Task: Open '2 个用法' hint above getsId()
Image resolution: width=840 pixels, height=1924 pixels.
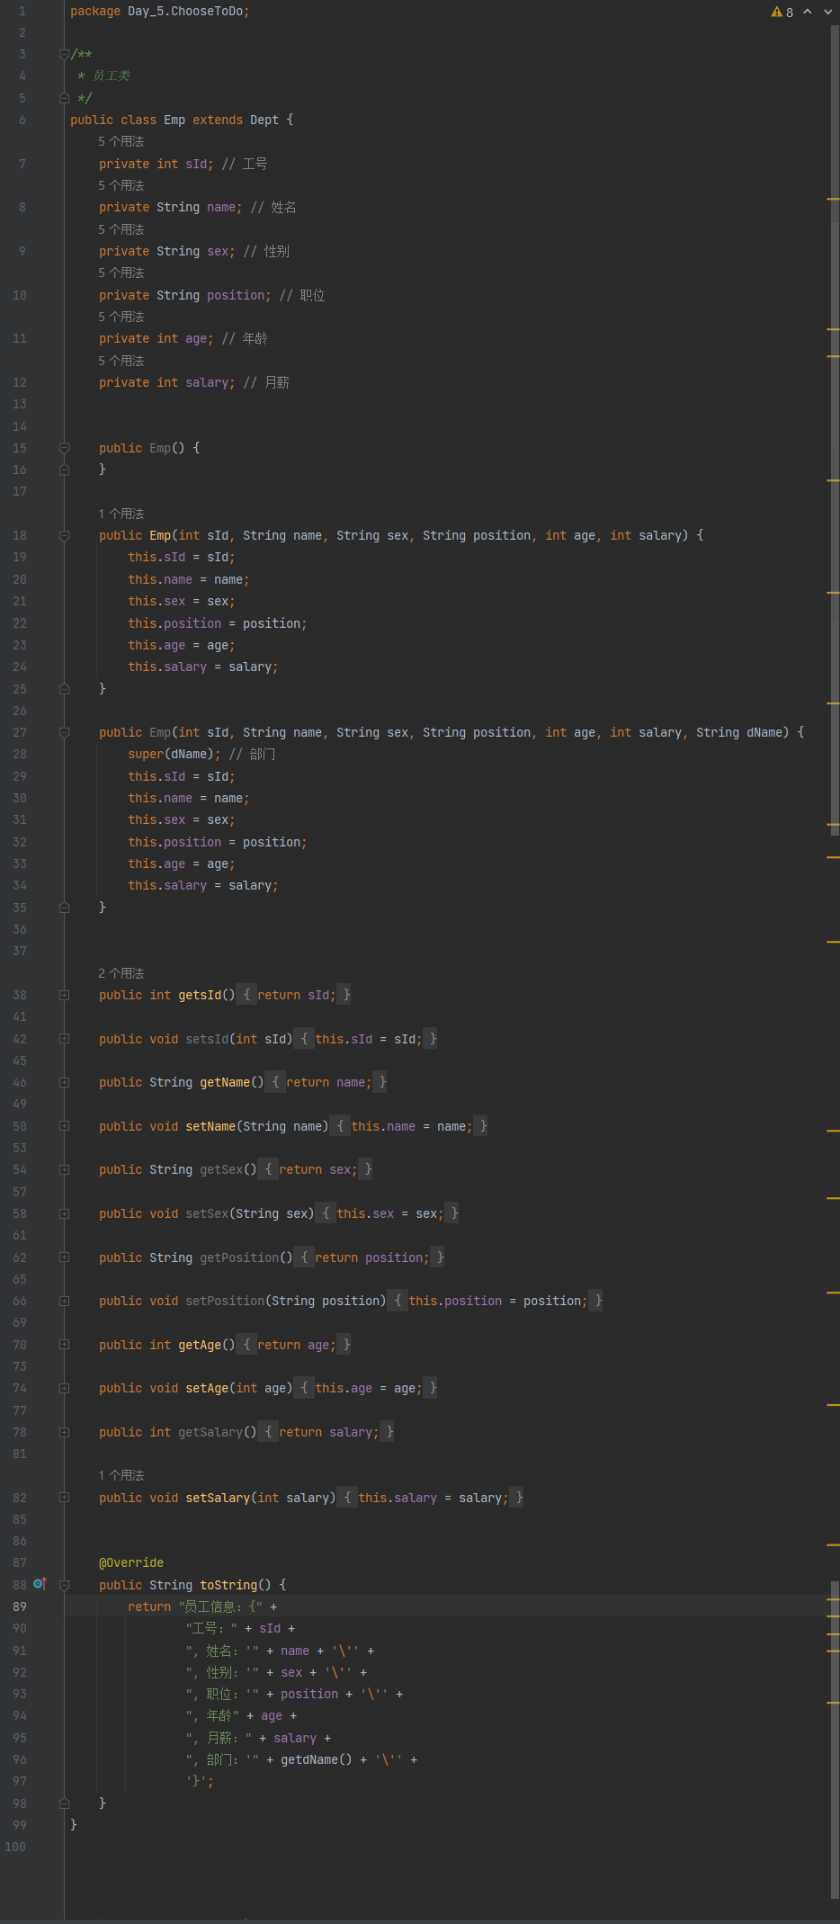Action: 121,973
